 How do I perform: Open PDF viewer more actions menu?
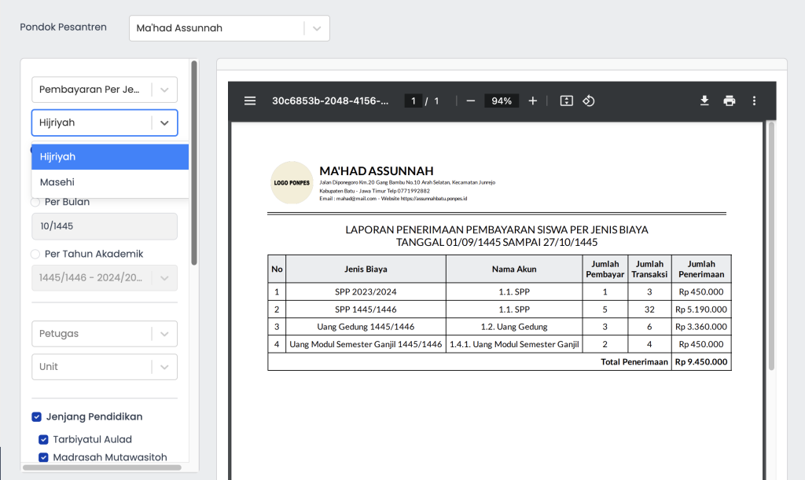(x=754, y=101)
